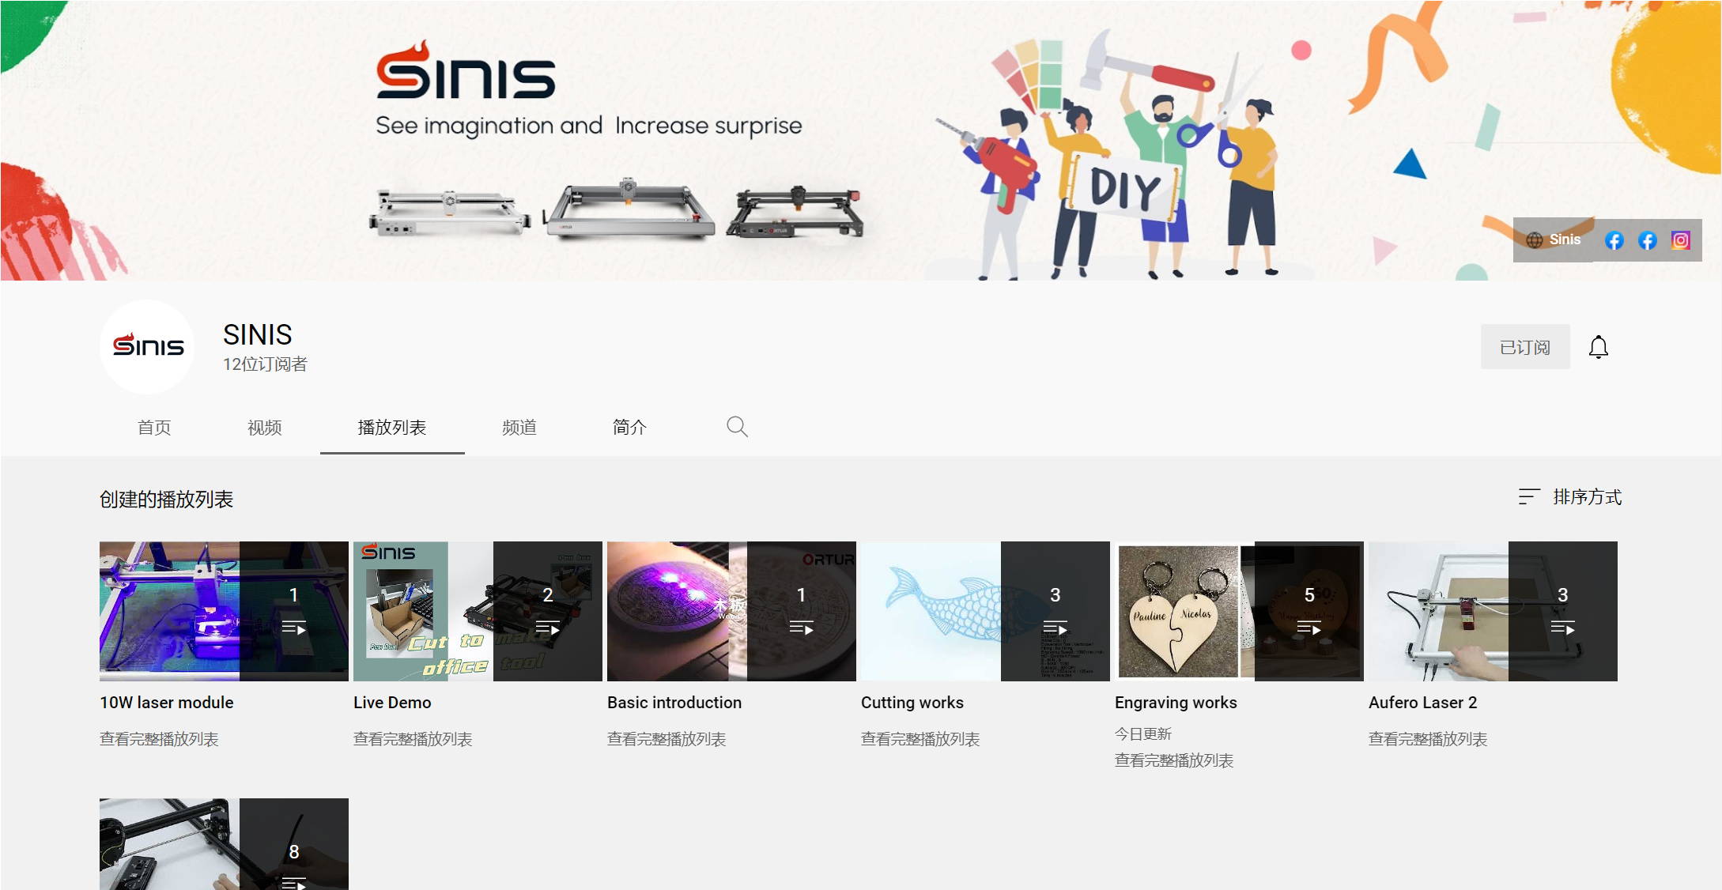Image resolution: width=1722 pixels, height=890 pixels.
Task: Open the Engraving works heart keychain thumbnail
Action: click(1239, 611)
